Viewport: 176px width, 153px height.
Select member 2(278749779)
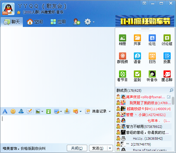tap(144, 144)
